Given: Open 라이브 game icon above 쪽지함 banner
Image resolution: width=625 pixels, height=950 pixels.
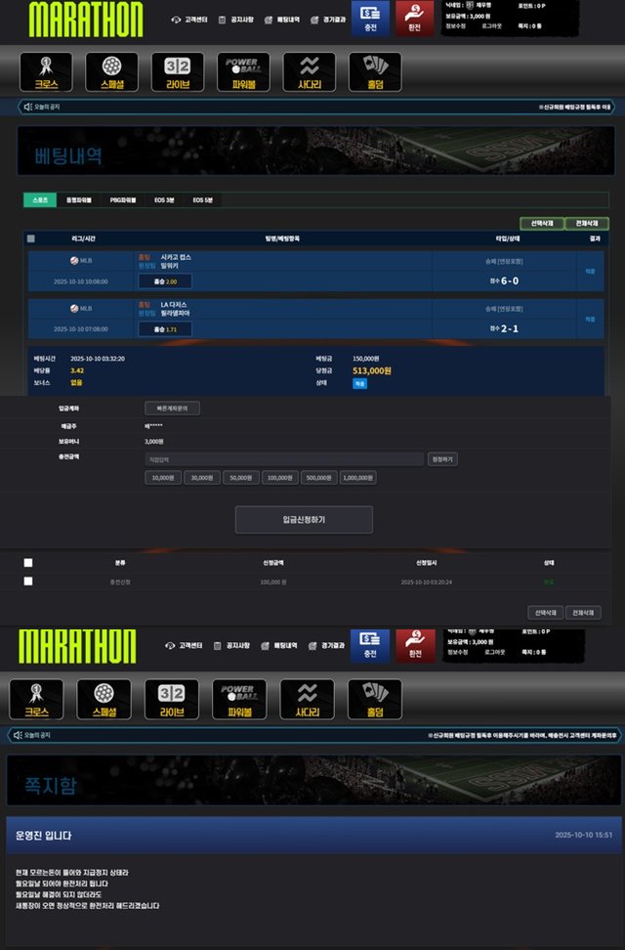Looking at the screenshot, I should click(172, 699).
